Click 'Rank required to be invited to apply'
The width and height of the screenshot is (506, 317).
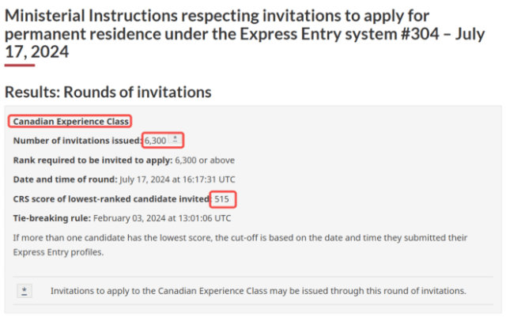93,160
